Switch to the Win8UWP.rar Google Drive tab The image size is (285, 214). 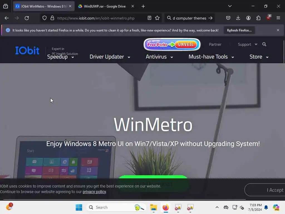point(105,6)
